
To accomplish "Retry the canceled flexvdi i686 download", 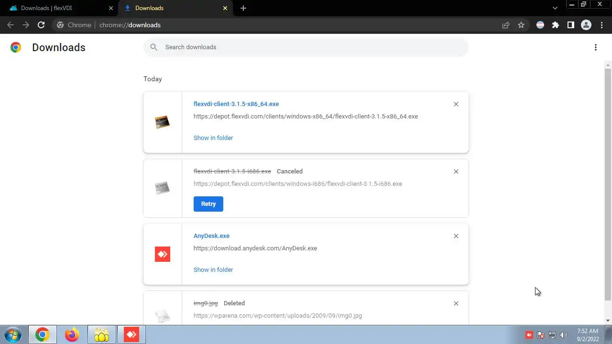I will click(208, 204).
